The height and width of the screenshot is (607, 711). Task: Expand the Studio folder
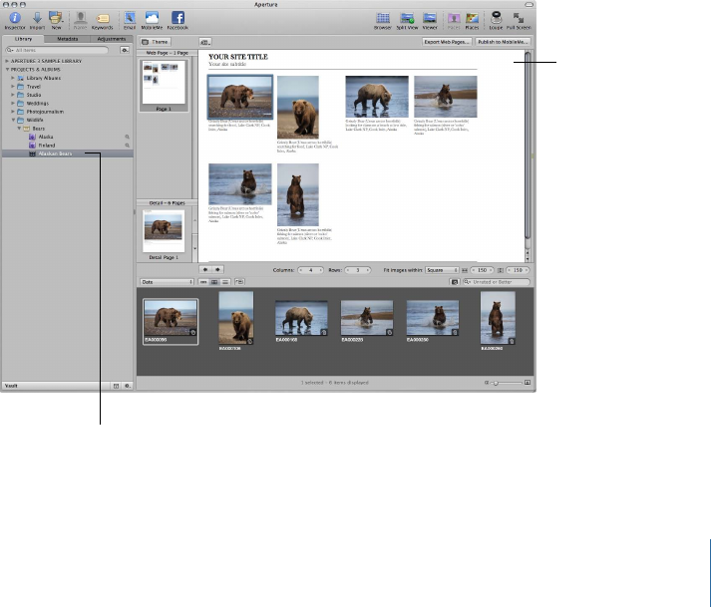pyautogui.click(x=13, y=95)
